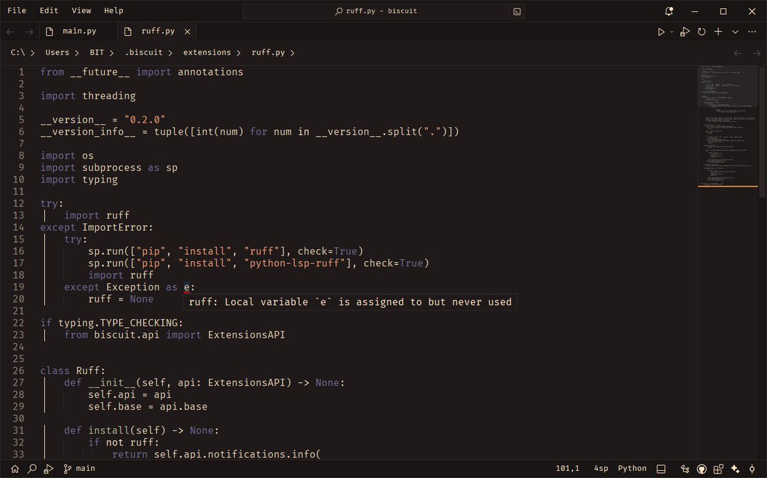Open the notifications bell
The height and width of the screenshot is (478, 767).
point(669,11)
